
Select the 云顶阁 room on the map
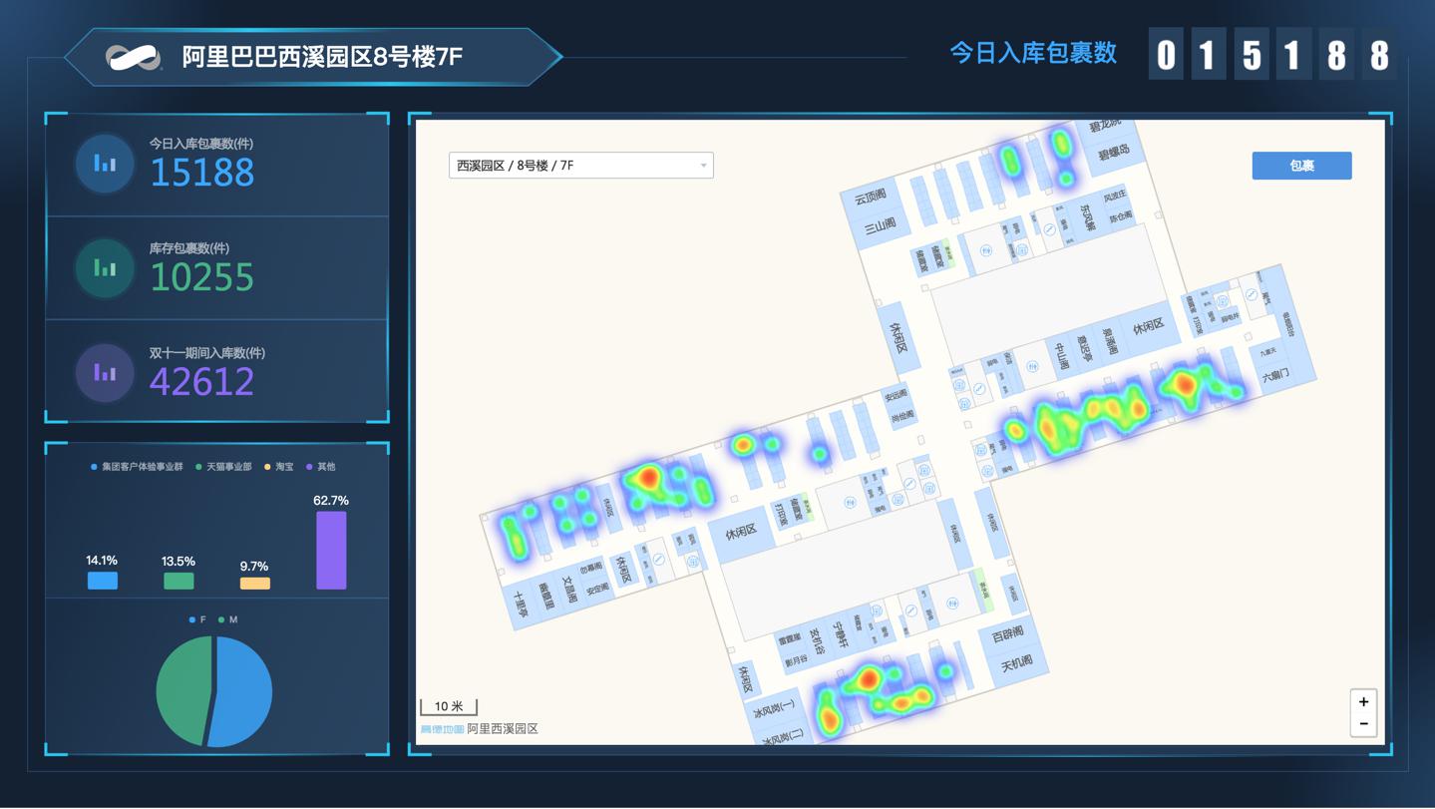point(870,198)
